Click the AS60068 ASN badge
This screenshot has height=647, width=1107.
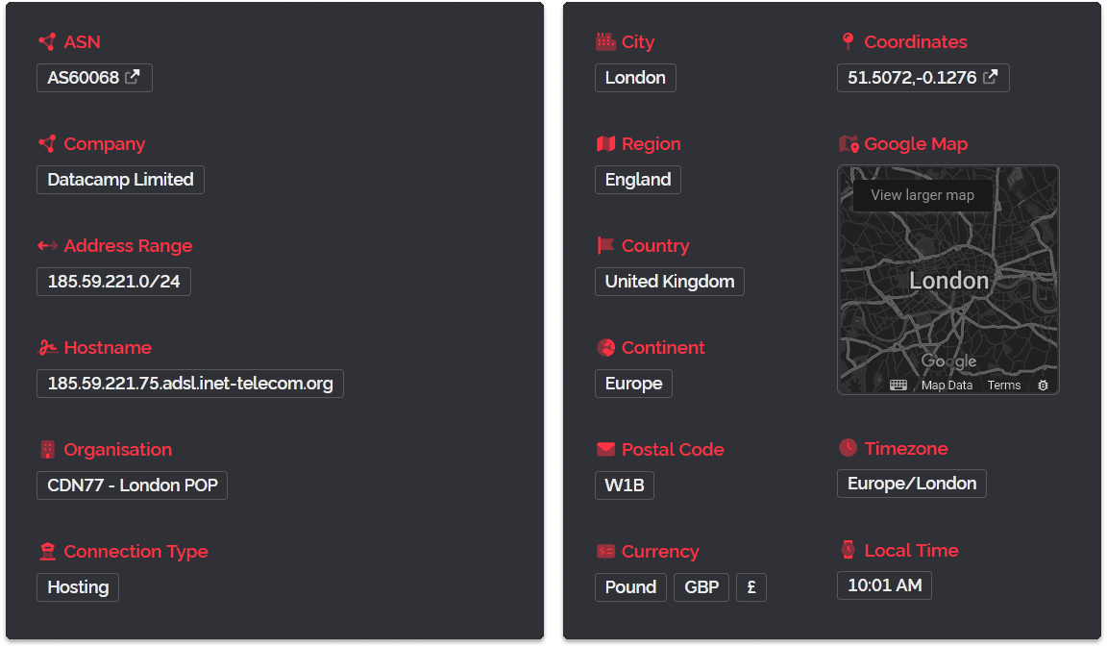coord(84,78)
